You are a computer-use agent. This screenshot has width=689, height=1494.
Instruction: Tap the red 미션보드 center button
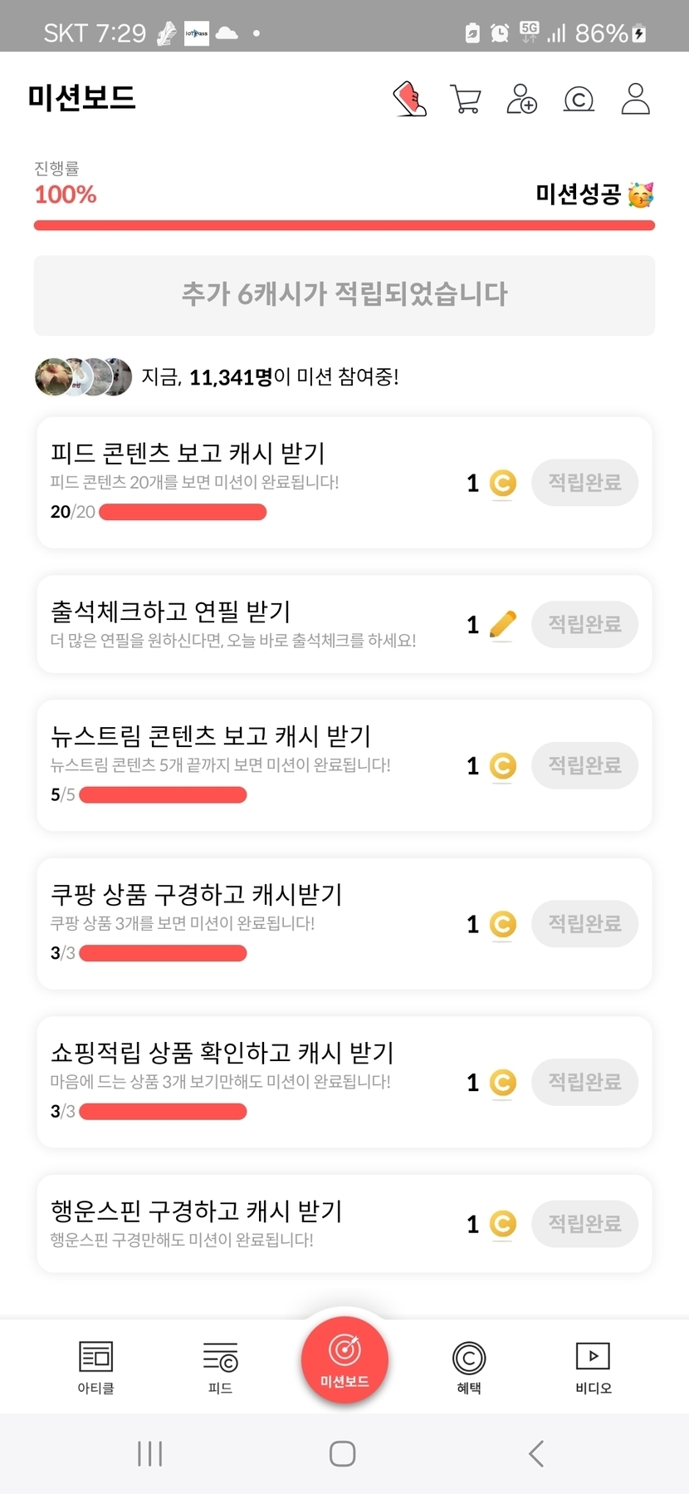[344, 1360]
